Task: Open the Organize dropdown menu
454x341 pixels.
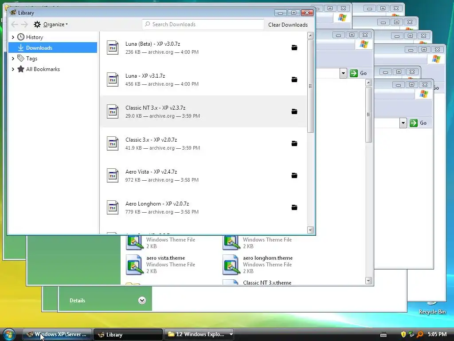Action: [x=55, y=24]
